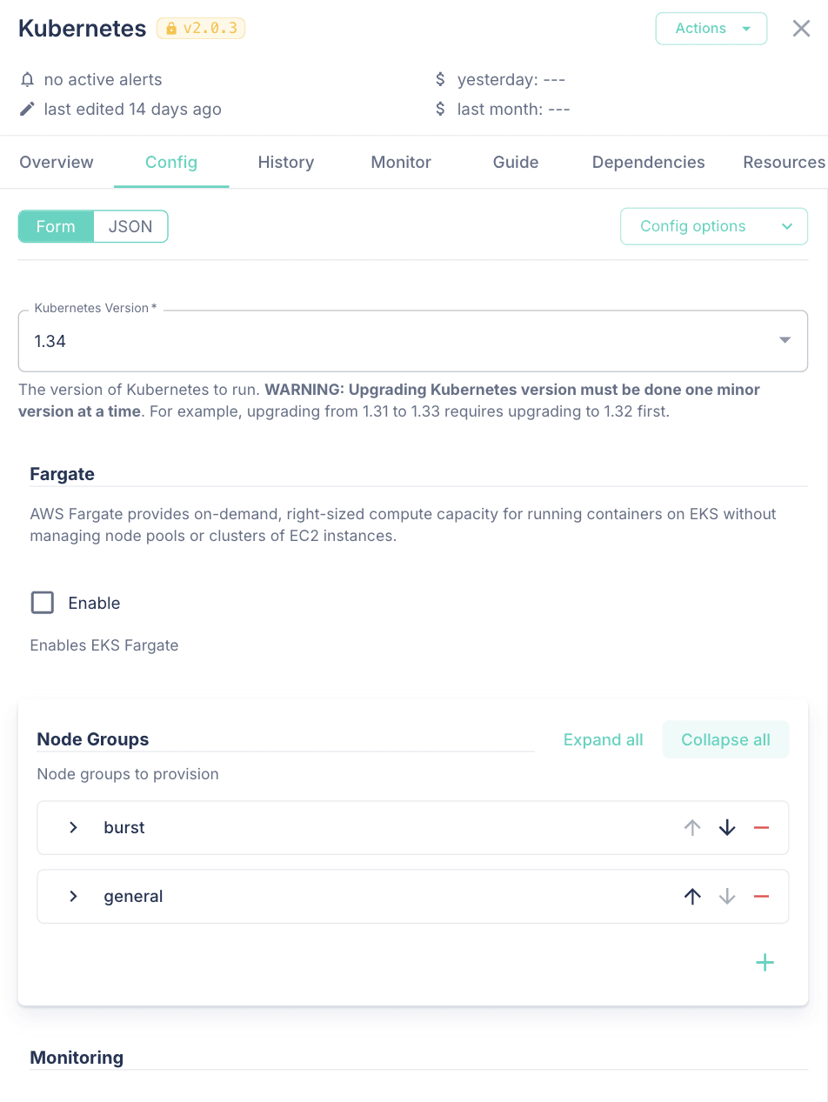Switch config view to JSON
The image size is (828, 1102).
coord(130,226)
